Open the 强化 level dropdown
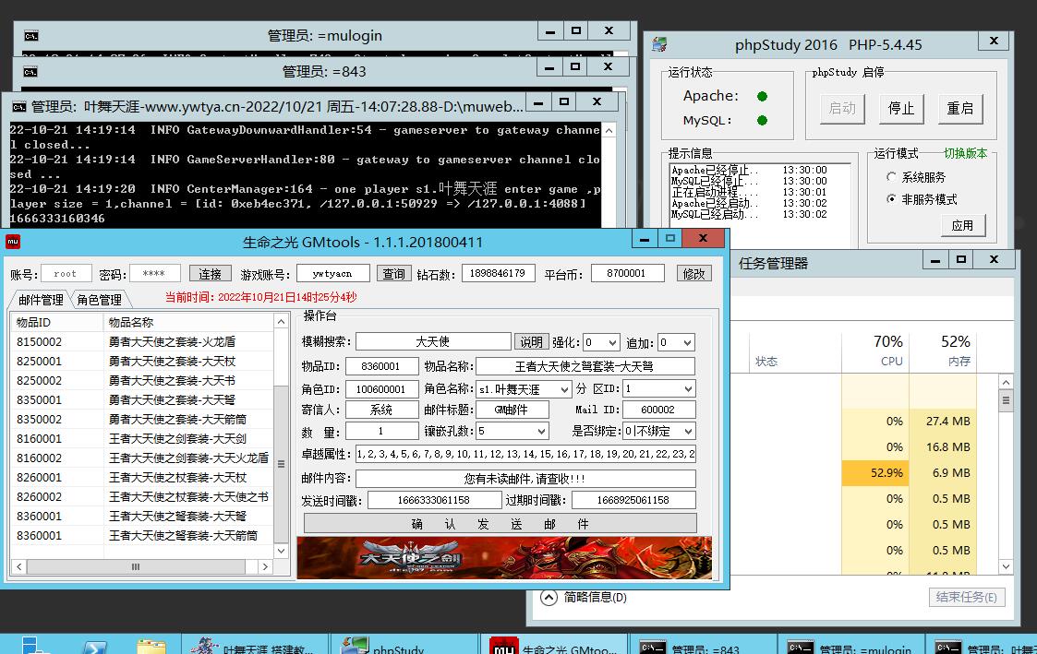The image size is (1037, 654). coord(612,342)
